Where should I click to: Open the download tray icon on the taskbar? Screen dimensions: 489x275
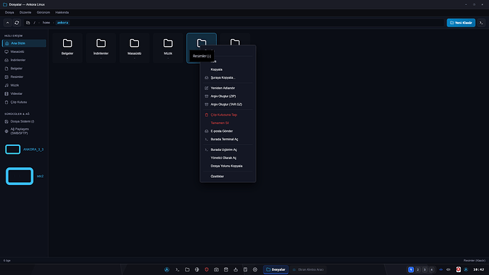tap(235, 270)
